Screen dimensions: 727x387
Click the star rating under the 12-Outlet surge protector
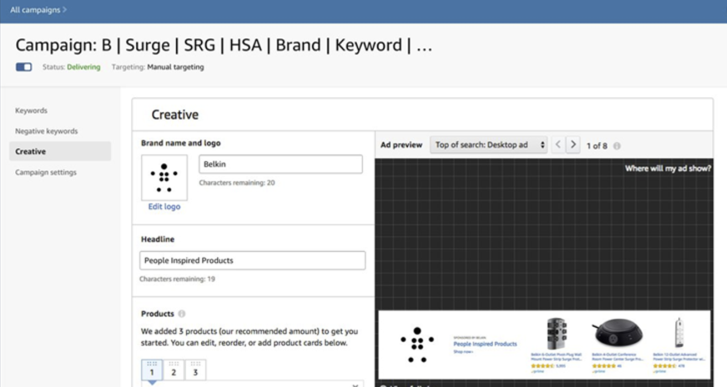tap(664, 366)
